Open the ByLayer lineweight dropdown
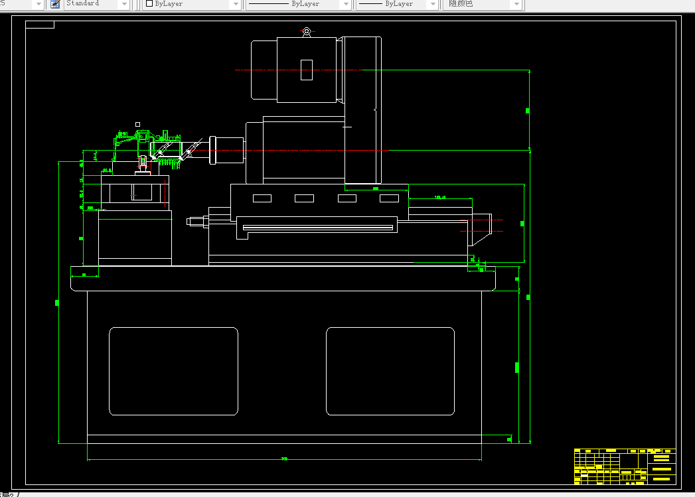This screenshot has width=695, height=497. click(x=433, y=4)
